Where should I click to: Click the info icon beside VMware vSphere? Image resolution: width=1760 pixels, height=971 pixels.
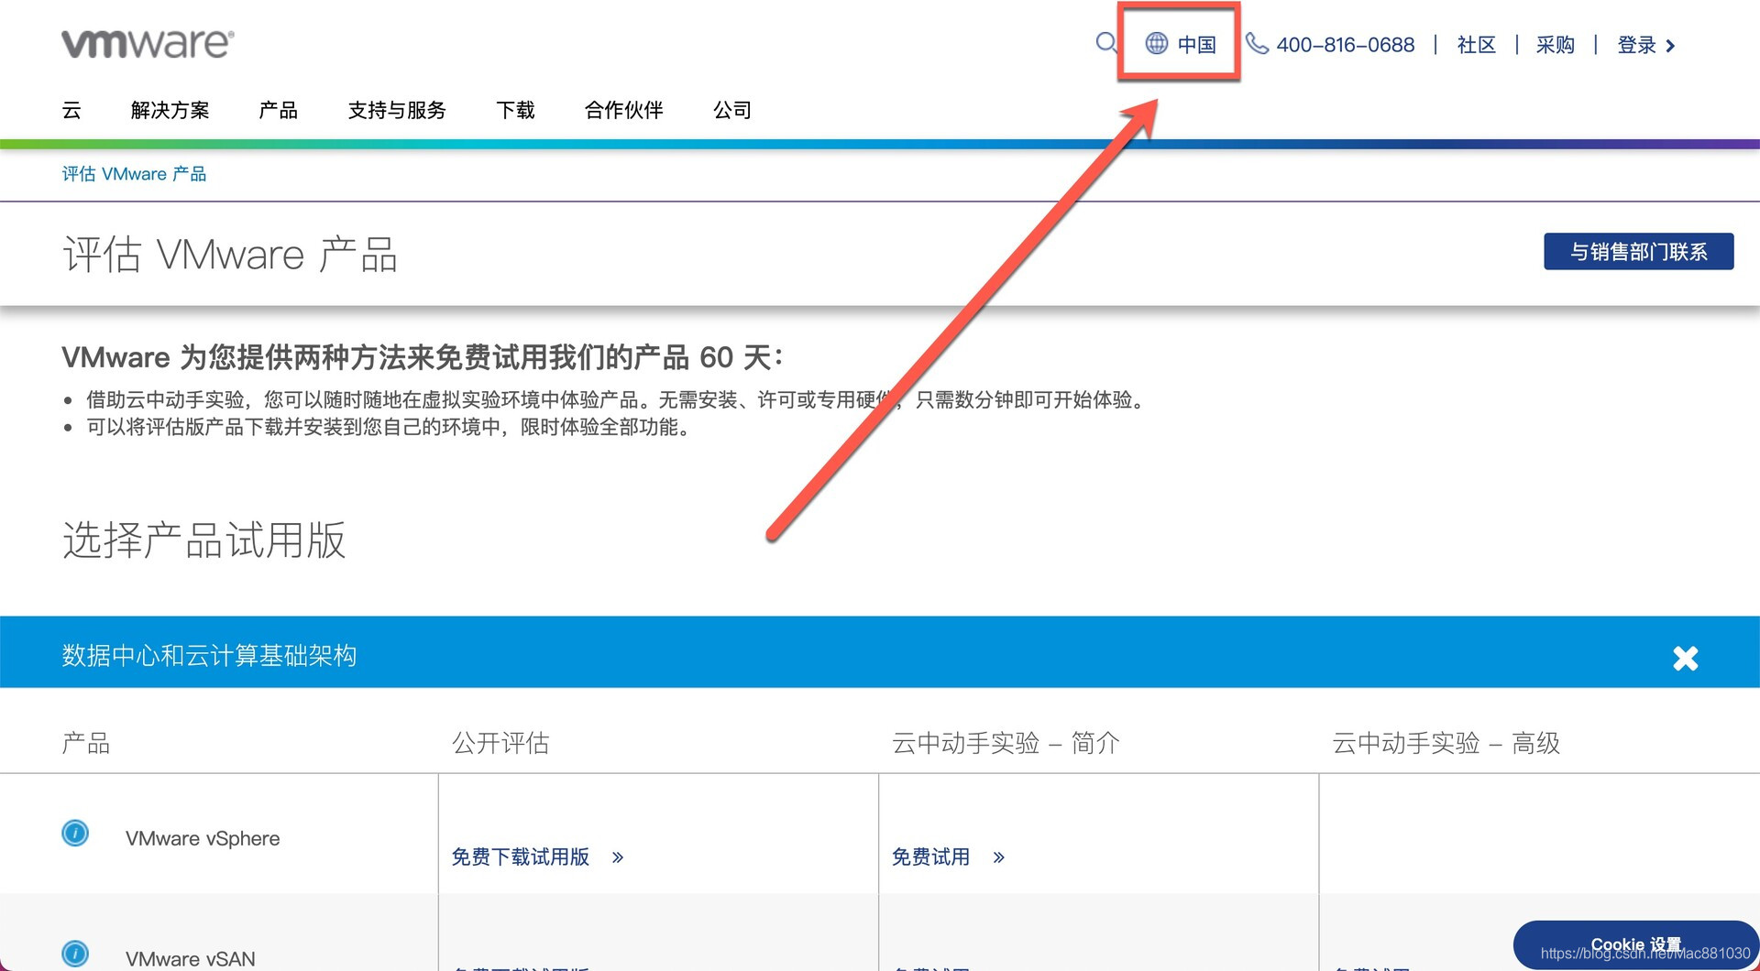75,833
